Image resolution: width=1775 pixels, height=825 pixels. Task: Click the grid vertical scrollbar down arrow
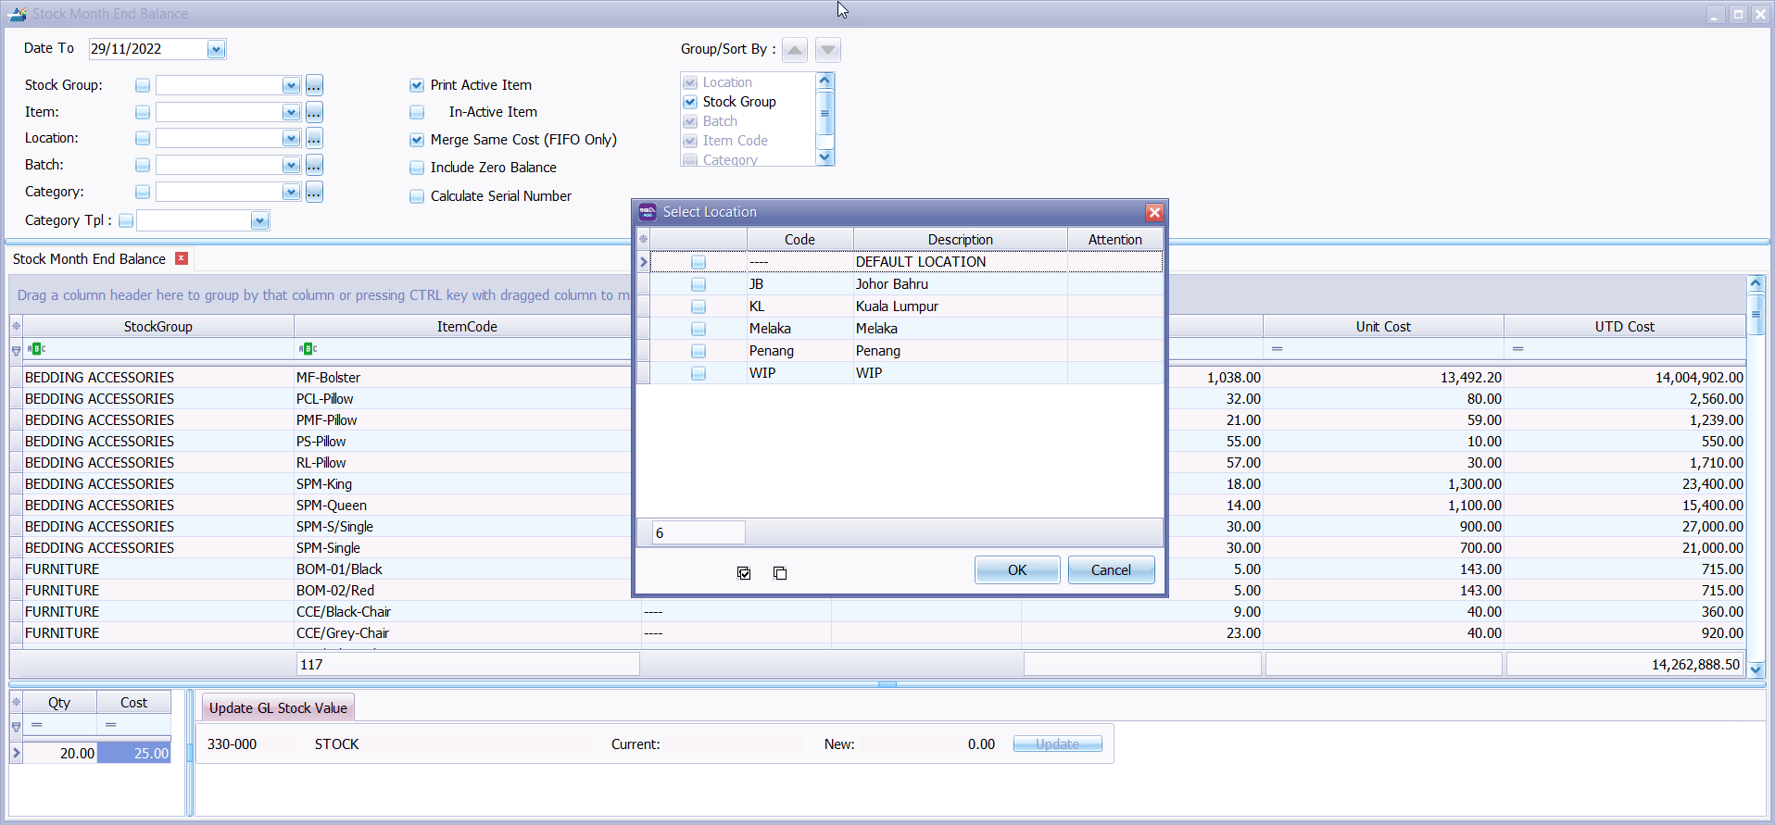1756,669
